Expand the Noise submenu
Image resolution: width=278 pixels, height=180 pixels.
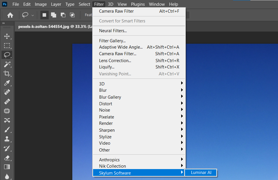(x=139, y=110)
